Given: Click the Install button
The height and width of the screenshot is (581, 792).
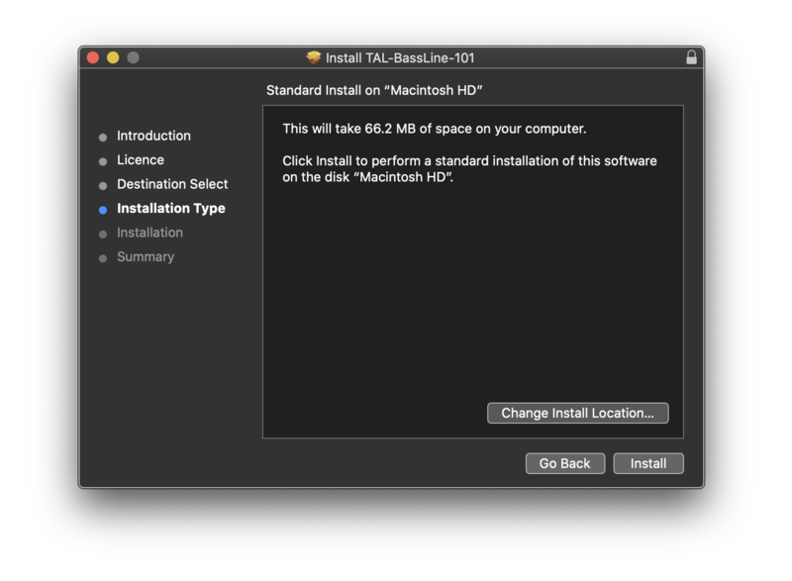Looking at the screenshot, I should (648, 463).
